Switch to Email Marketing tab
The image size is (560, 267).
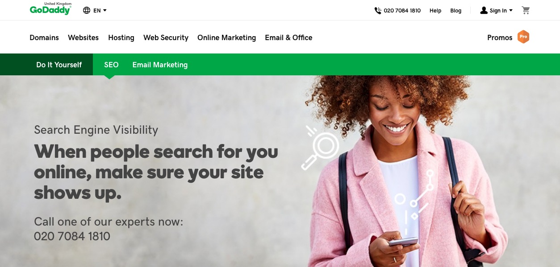(160, 65)
